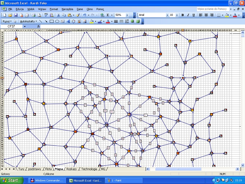
Task: Open the Narzędzia menu
Action: point(67,9)
